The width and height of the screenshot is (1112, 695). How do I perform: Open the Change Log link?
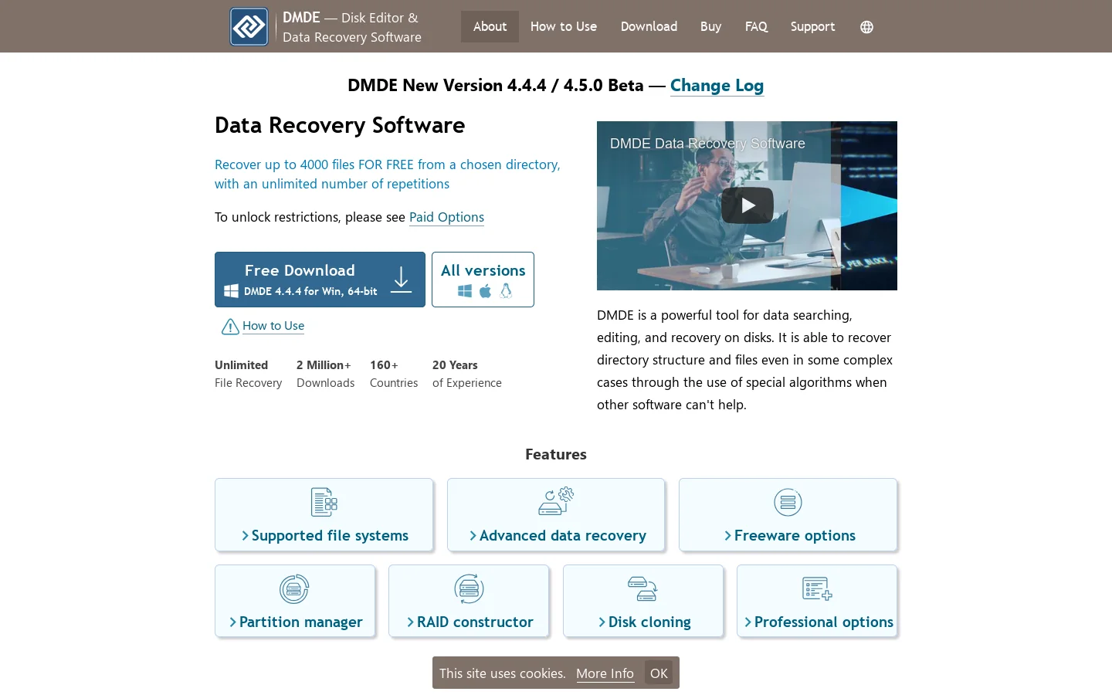pos(717,86)
